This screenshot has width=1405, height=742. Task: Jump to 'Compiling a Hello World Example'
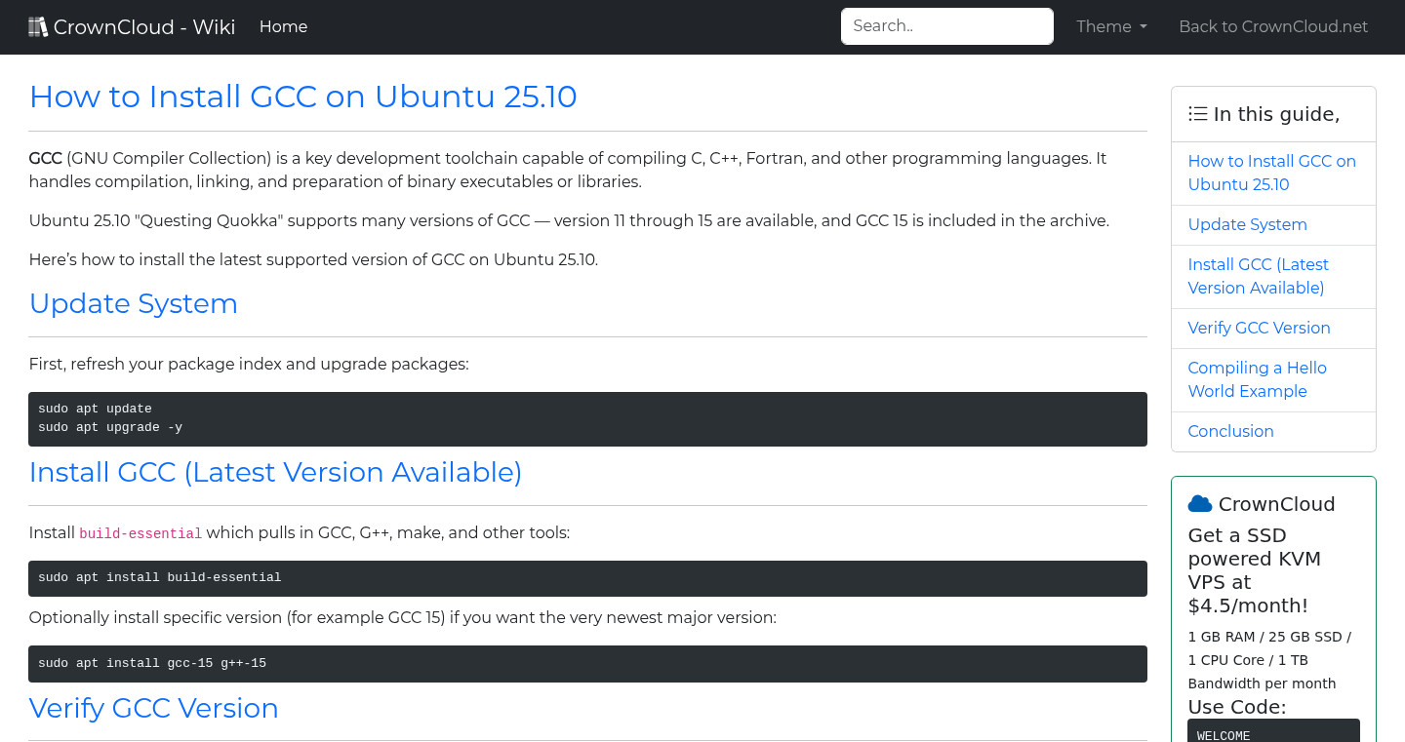1257,379
